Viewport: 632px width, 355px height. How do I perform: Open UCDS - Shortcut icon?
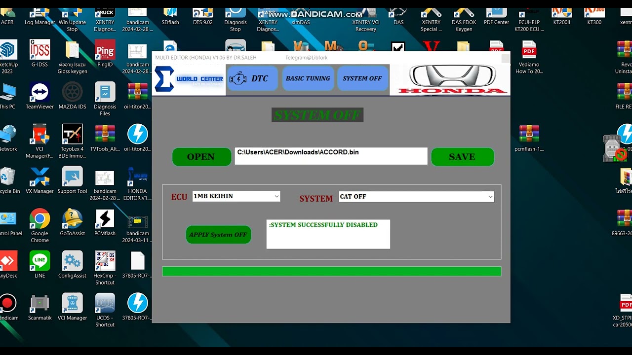(105, 311)
